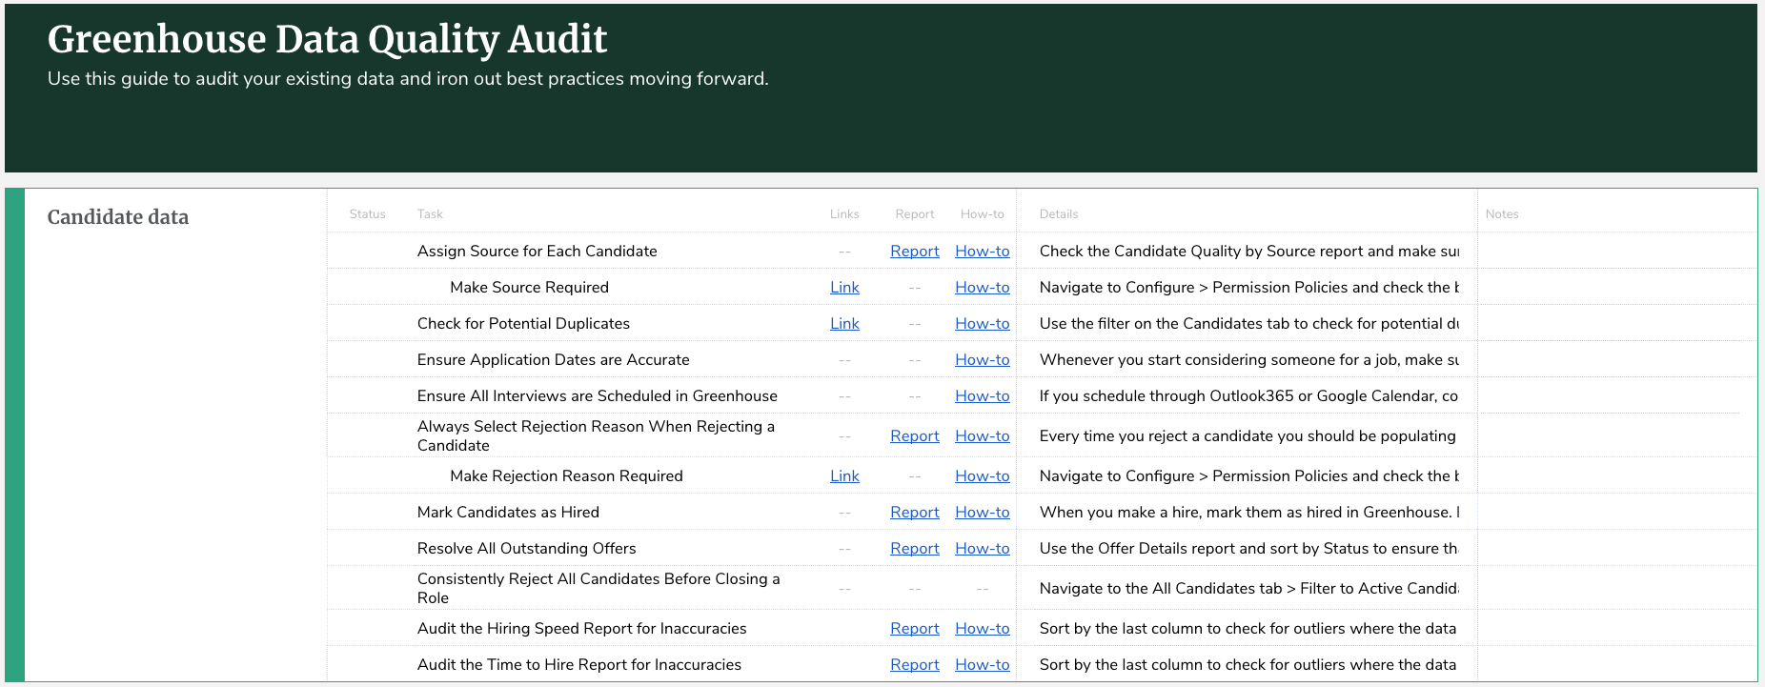Open How-to for Always Select Rejection Reason row

[982, 435]
